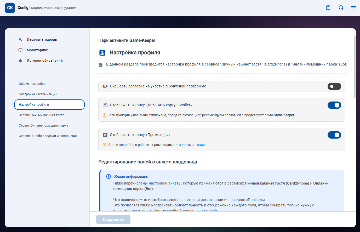Click the monitor icon beside Мониторинг
The image size is (360, 232).
(20, 50)
